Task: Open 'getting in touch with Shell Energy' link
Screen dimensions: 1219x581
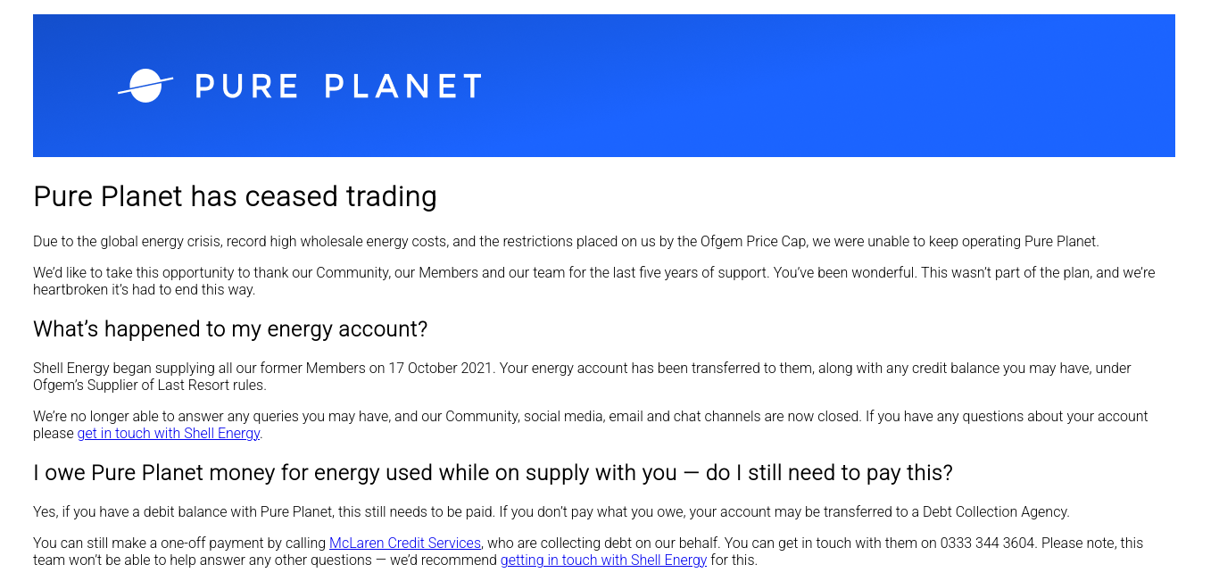Action: 603,560
